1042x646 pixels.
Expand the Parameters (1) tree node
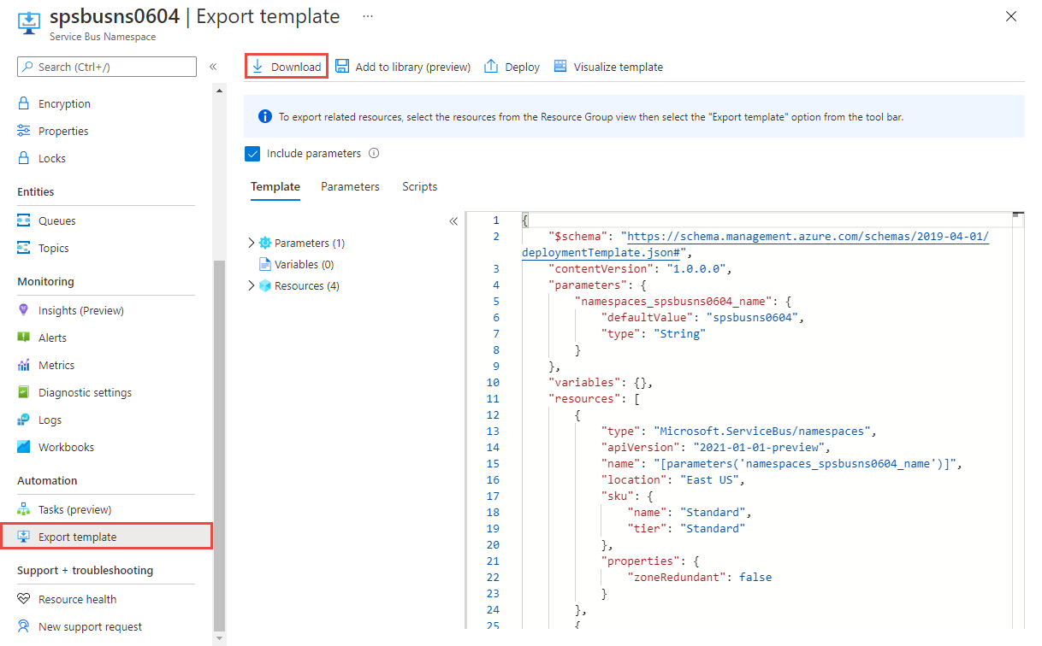tap(251, 243)
